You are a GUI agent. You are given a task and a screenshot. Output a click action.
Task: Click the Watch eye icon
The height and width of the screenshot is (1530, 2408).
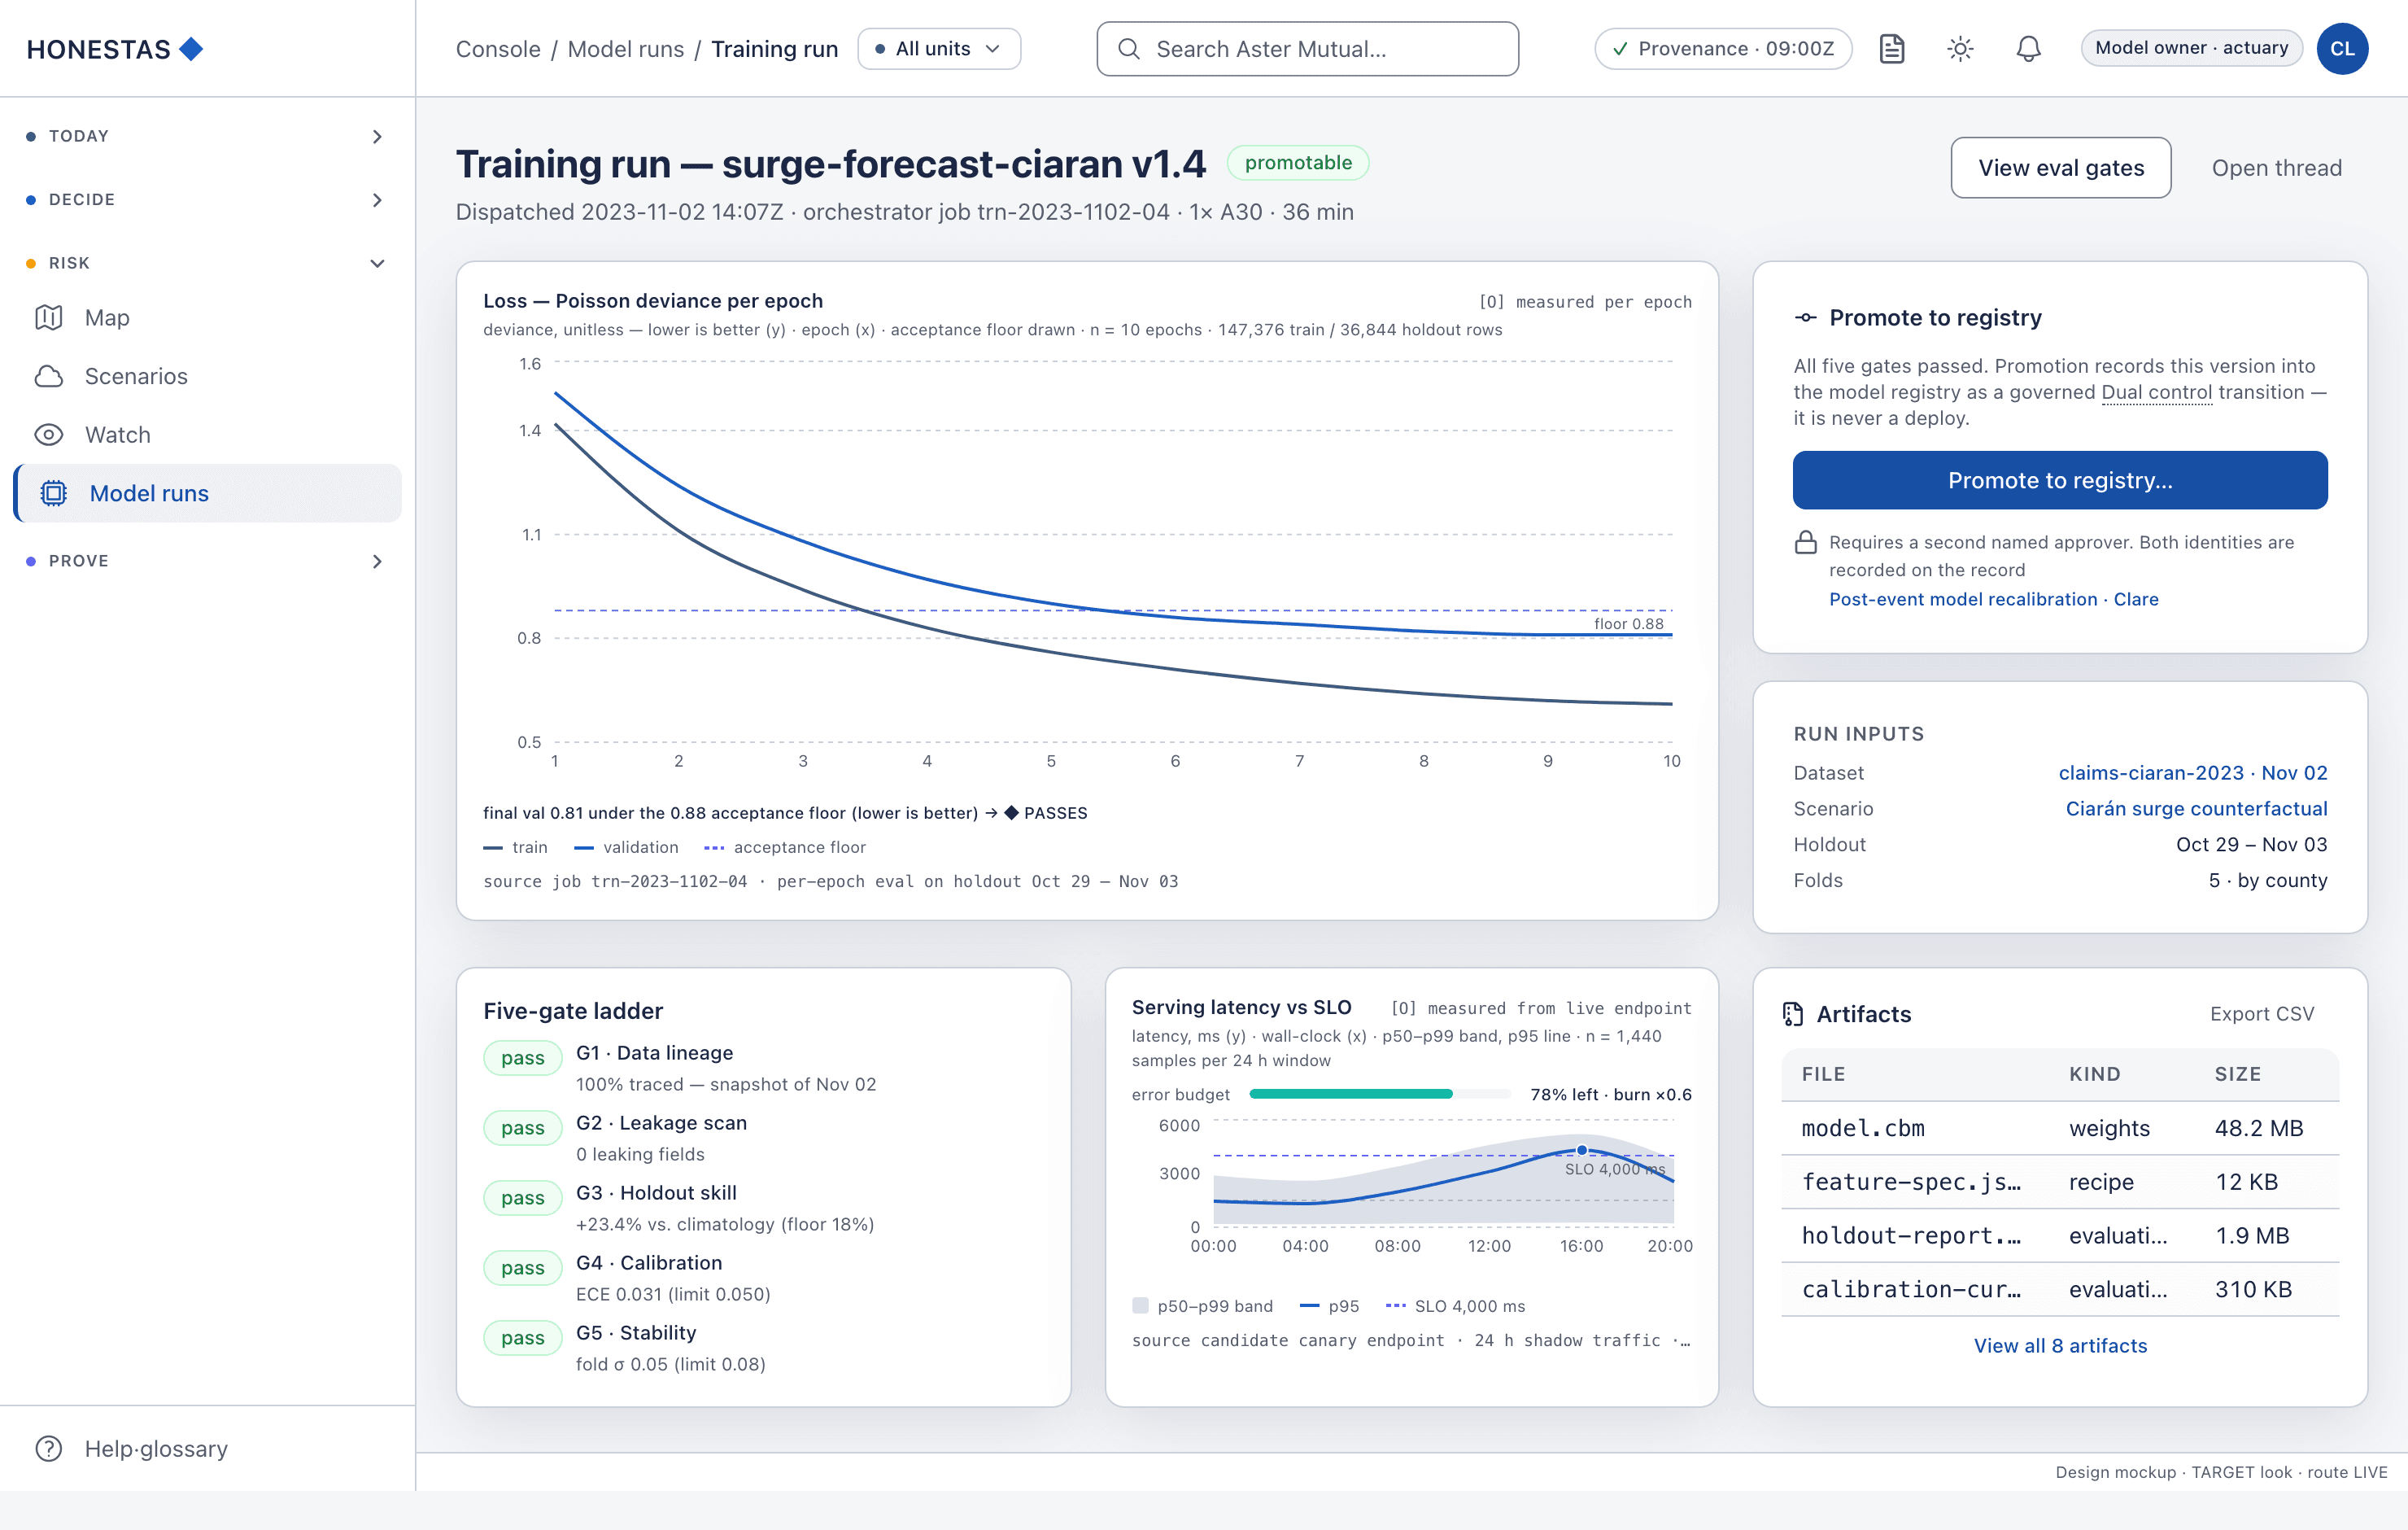[x=49, y=435]
